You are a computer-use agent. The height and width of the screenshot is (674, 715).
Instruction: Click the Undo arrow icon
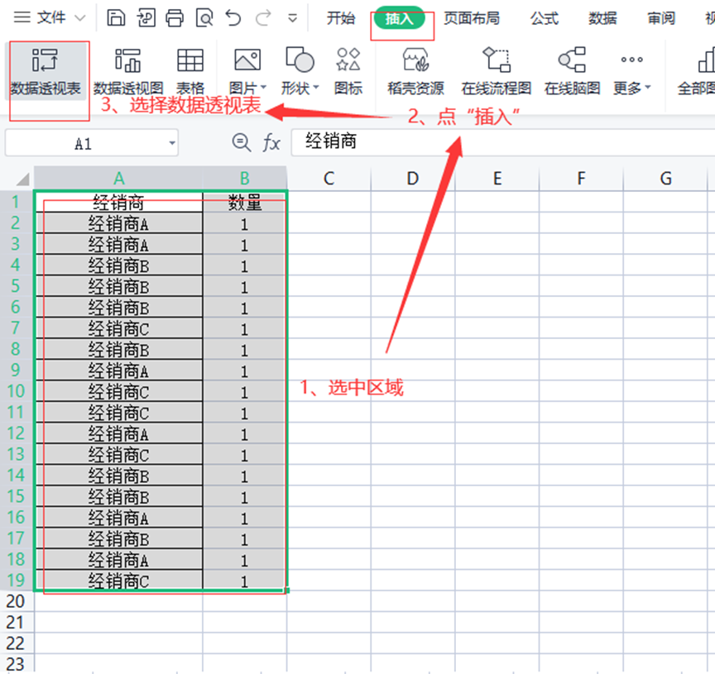(233, 18)
